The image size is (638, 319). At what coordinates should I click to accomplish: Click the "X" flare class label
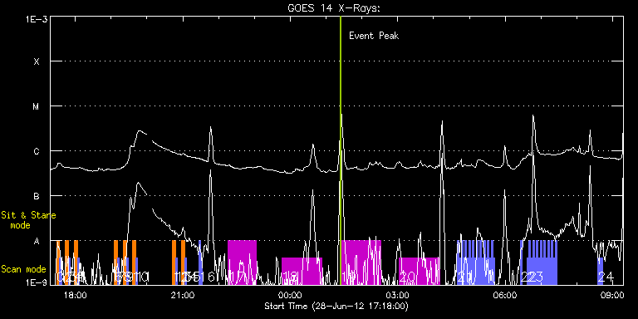[37, 61]
